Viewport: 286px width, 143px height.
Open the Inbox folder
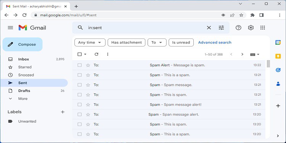click(x=34, y=59)
